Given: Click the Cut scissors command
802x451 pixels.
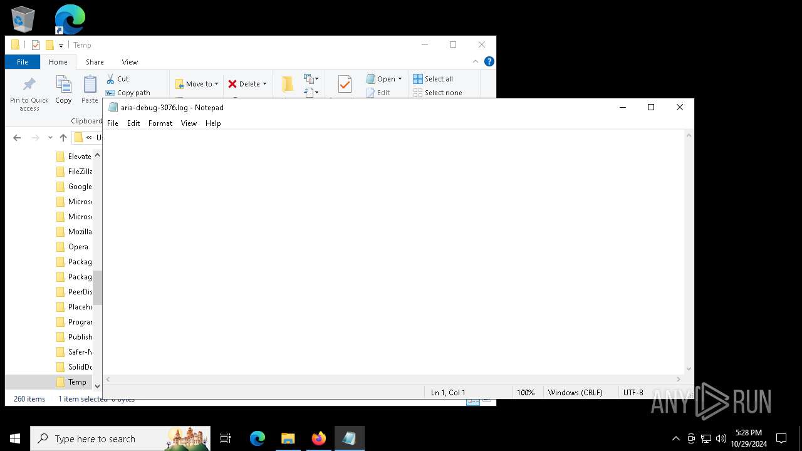Looking at the screenshot, I should click(117, 79).
